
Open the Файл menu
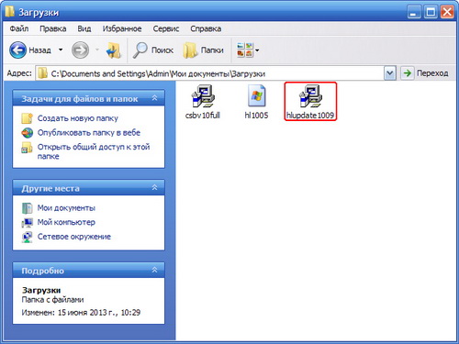19,28
